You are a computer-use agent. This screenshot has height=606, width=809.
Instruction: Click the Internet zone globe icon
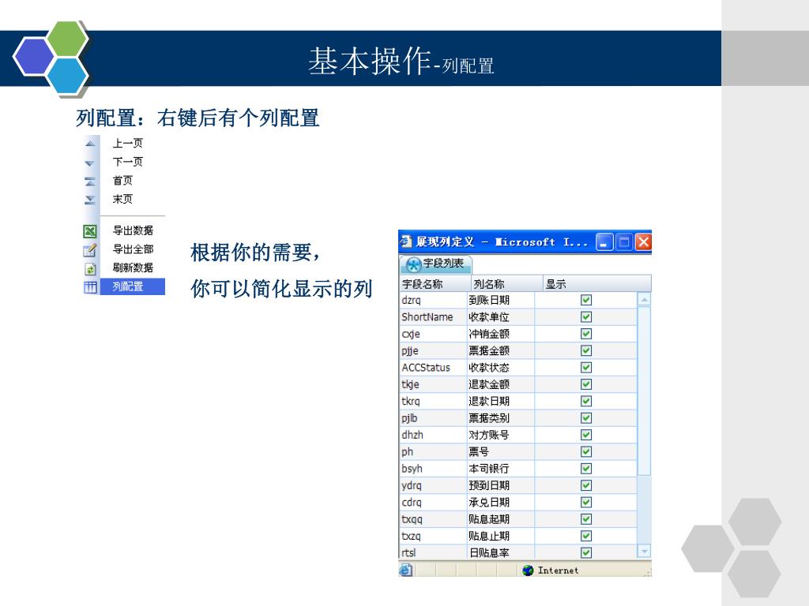click(x=527, y=570)
